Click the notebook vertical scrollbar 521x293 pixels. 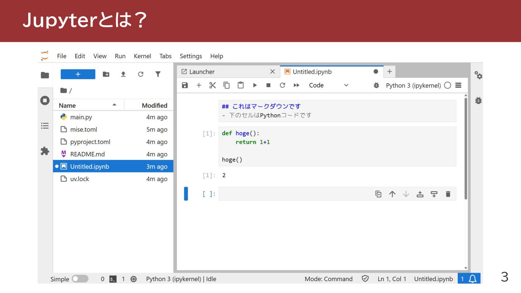pos(466,148)
